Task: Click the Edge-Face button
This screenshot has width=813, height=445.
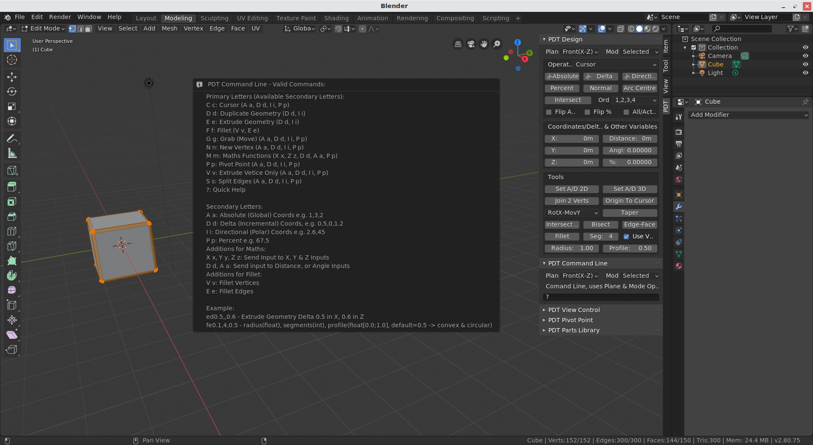Action: pyautogui.click(x=639, y=225)
